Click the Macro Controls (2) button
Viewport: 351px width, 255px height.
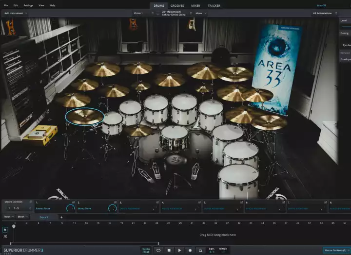(x=336, y=250)
